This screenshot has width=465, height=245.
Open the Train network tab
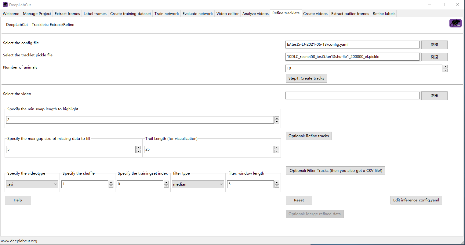(166, 13)
